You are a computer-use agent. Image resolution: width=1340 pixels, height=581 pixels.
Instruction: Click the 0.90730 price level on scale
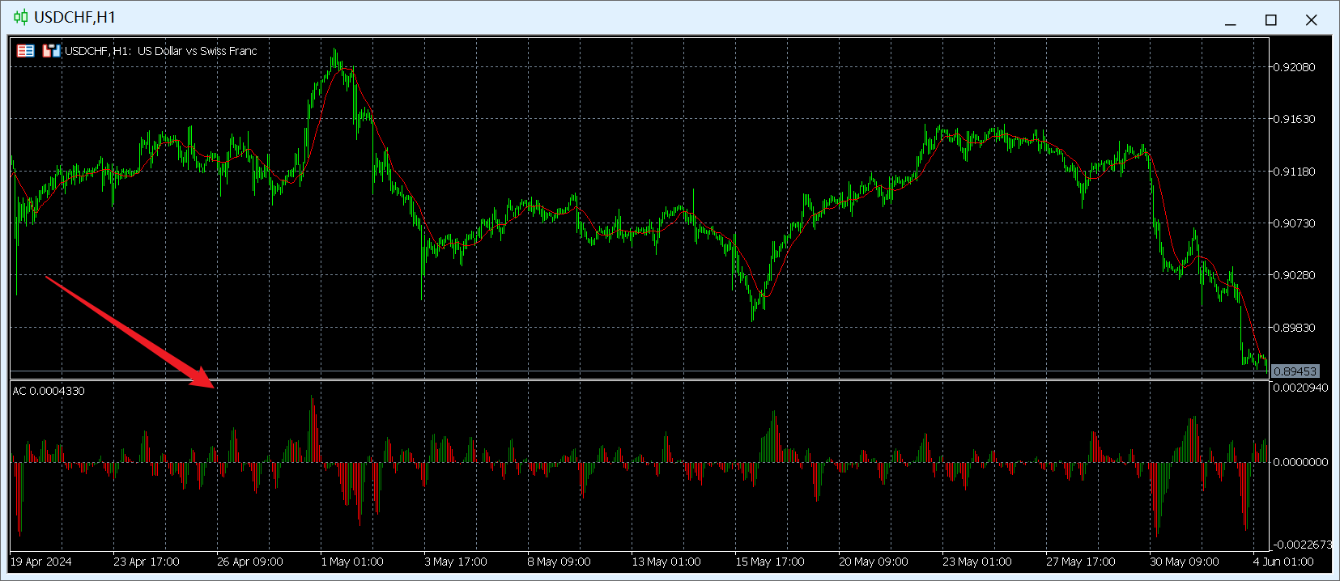click(1294, 223)
